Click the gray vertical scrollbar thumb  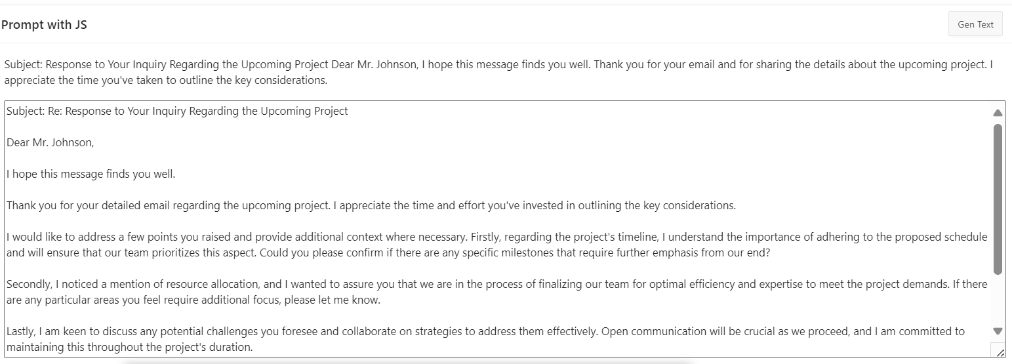coord(998,197)
